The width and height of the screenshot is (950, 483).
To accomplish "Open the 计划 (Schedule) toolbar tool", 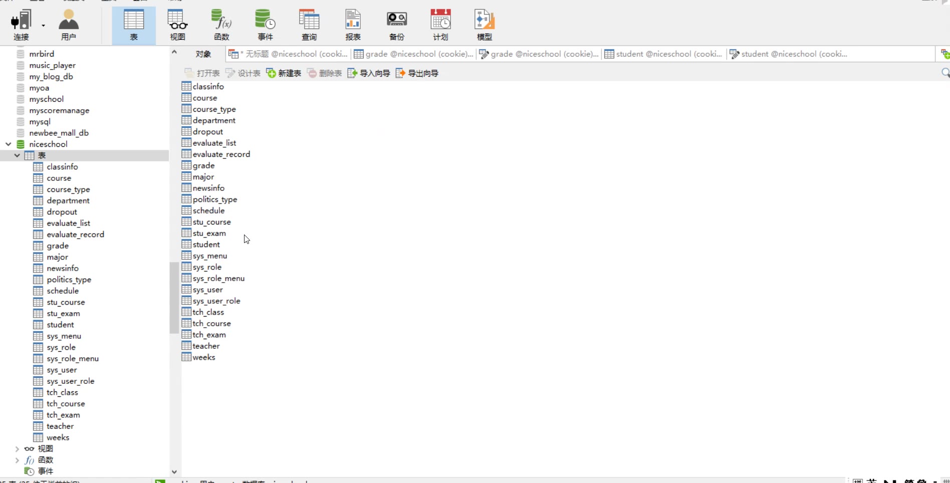I will coord(440,25).
